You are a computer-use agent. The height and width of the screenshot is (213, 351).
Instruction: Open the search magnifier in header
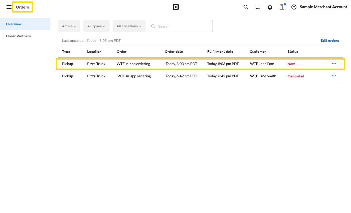246,7
